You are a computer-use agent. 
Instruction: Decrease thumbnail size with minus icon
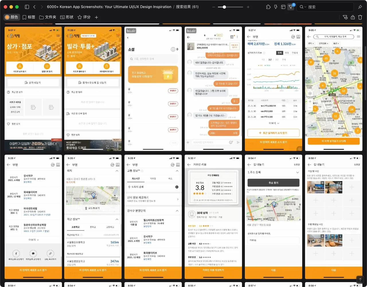(214, 7)
